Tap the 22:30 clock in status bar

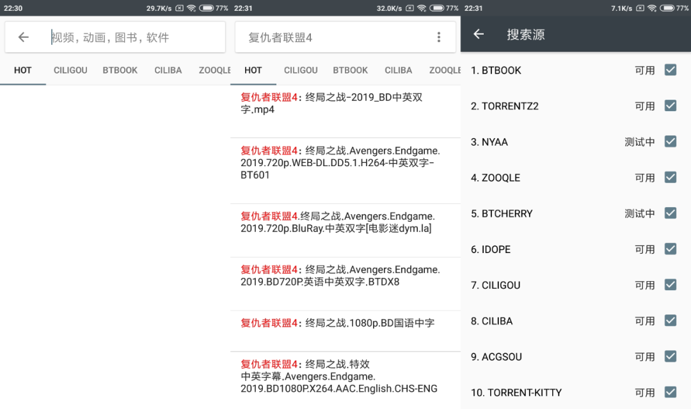(13, 8)
